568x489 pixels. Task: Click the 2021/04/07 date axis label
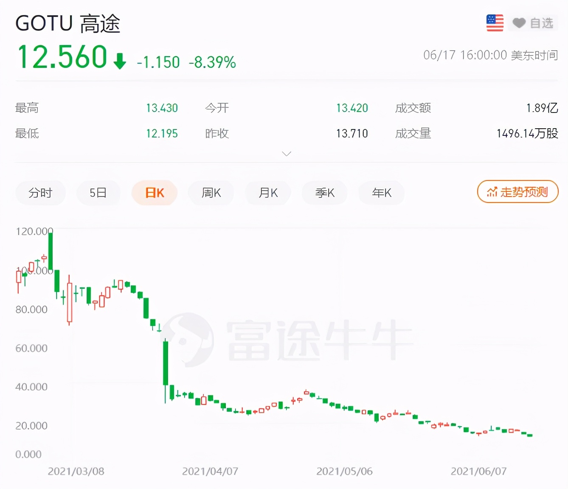210,472
